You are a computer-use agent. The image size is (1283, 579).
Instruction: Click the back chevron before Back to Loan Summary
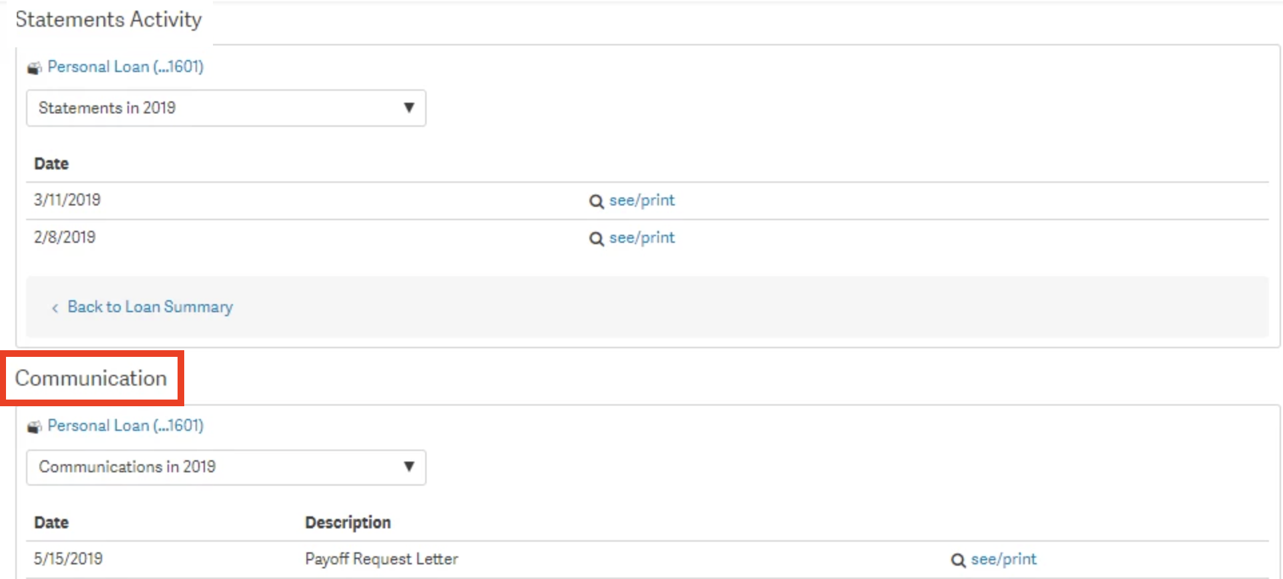click(x=55, y=308)
